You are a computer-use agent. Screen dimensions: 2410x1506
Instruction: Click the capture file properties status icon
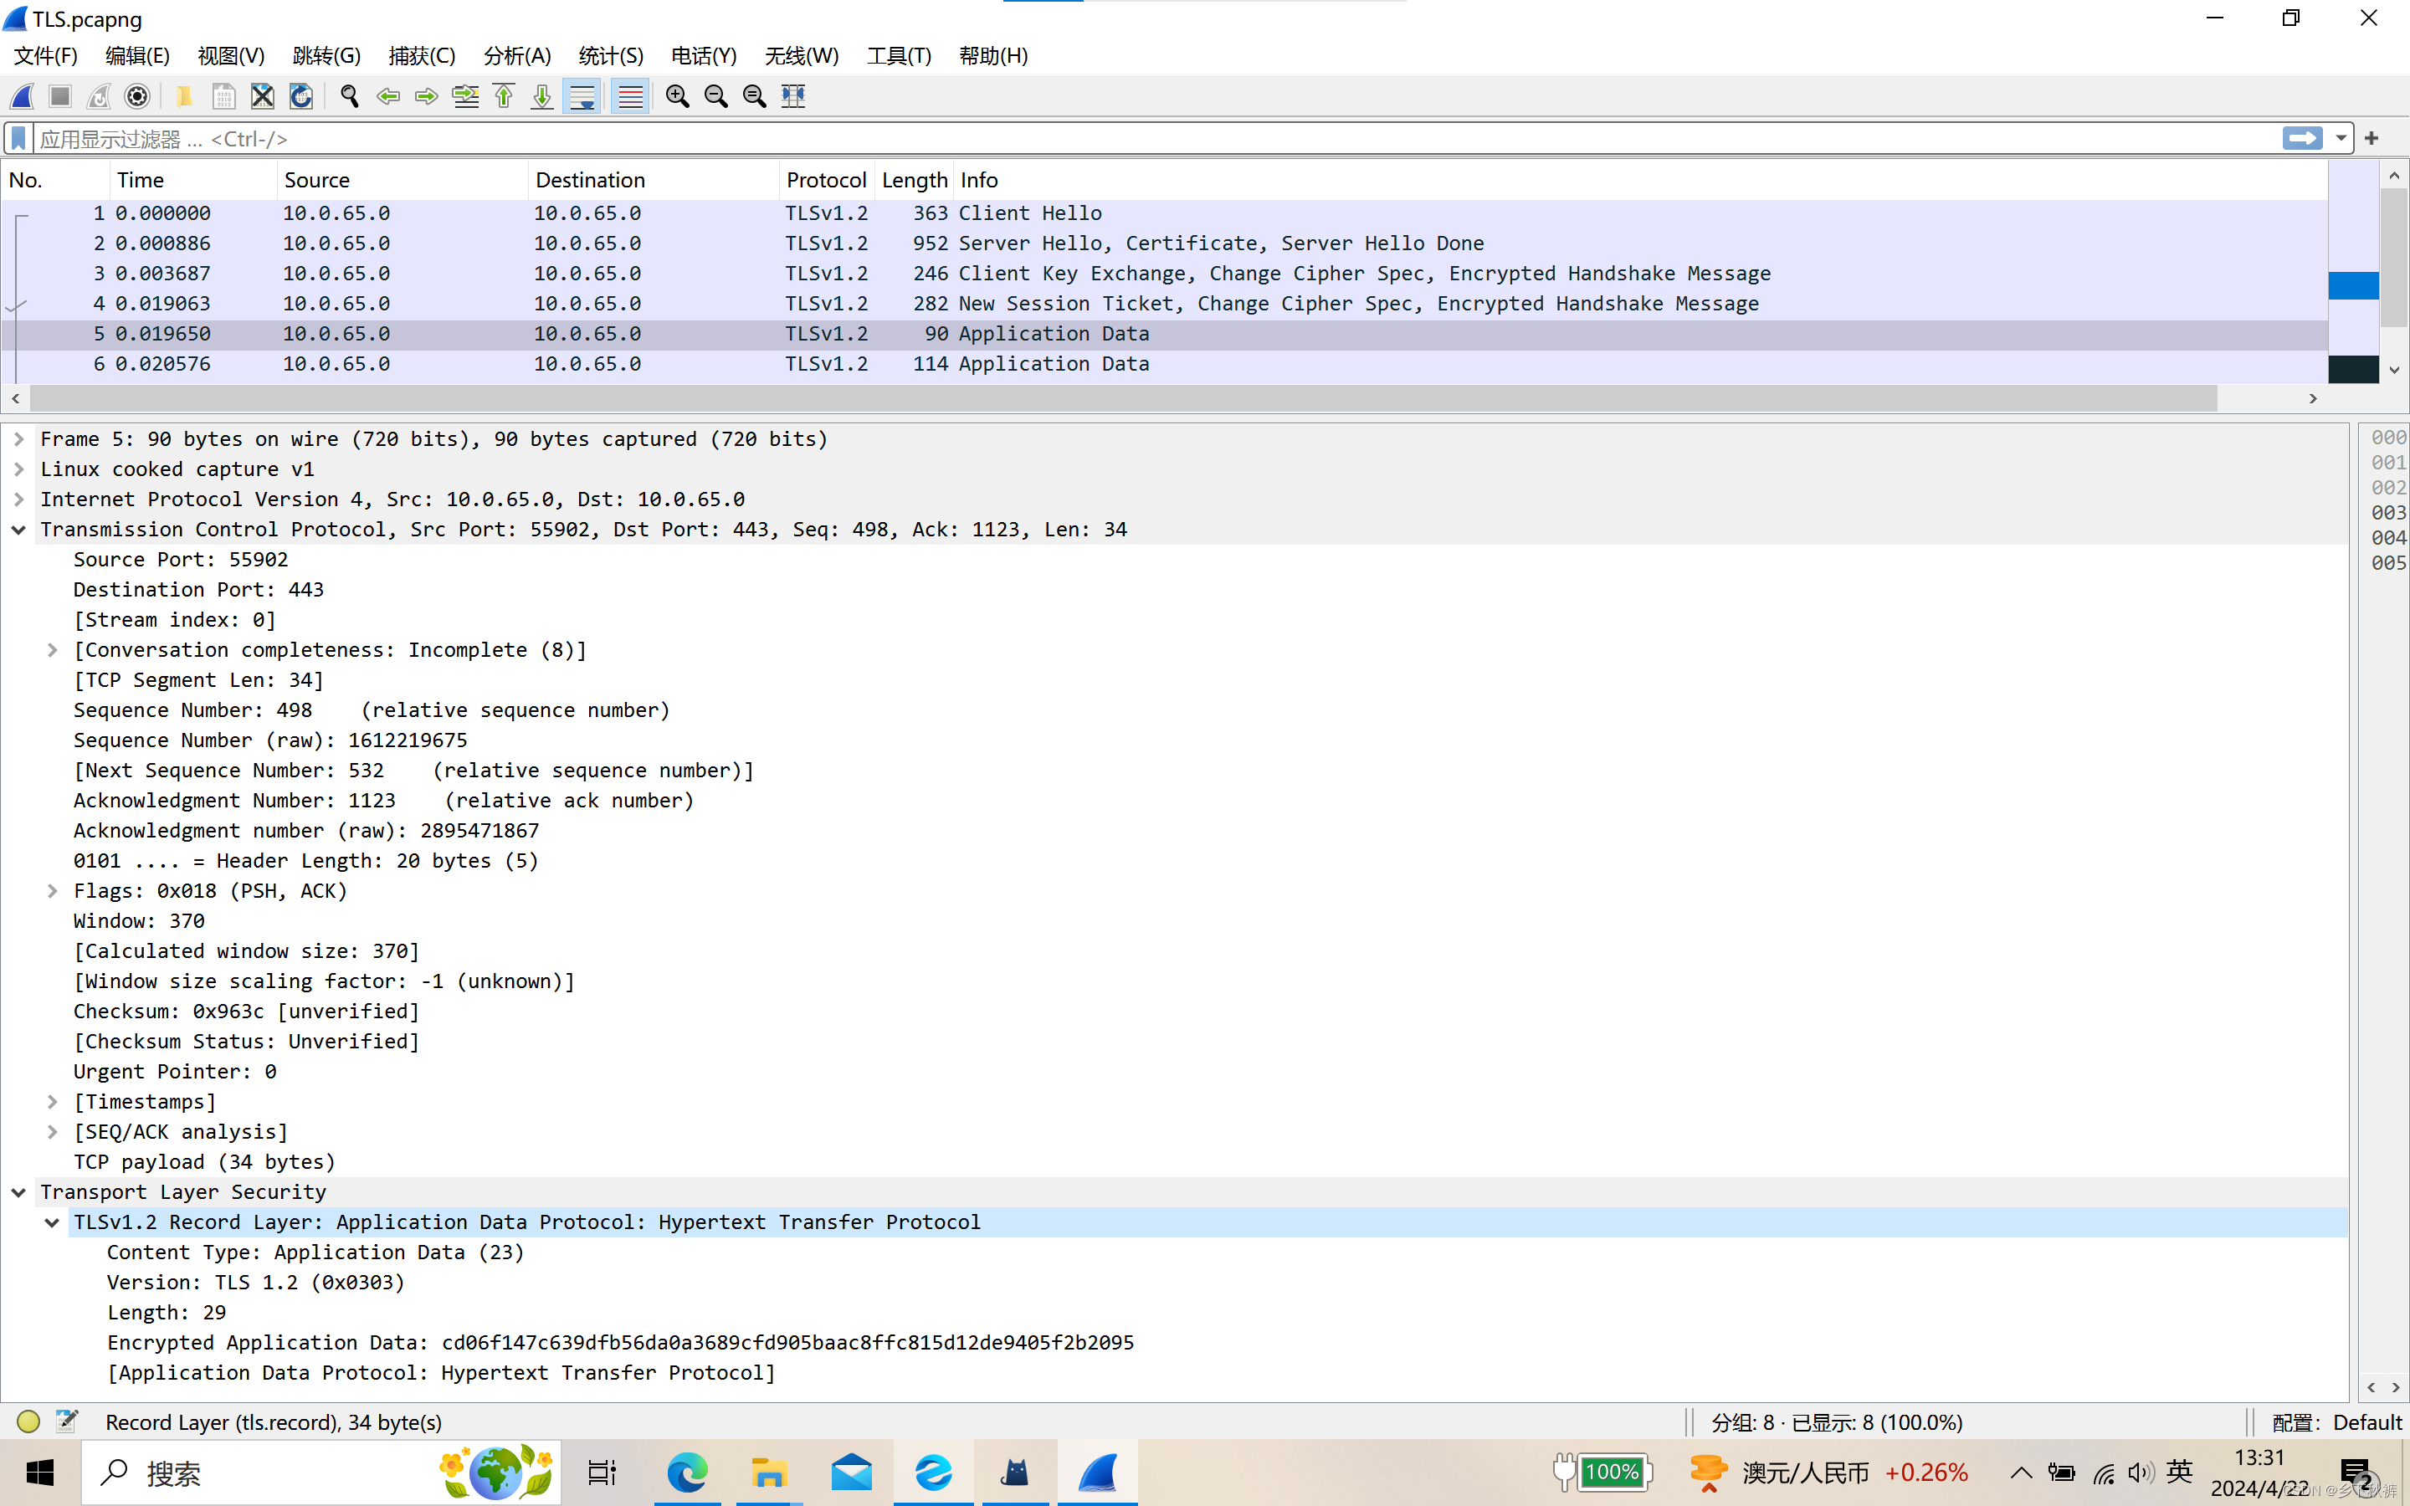pos(67,1421)
